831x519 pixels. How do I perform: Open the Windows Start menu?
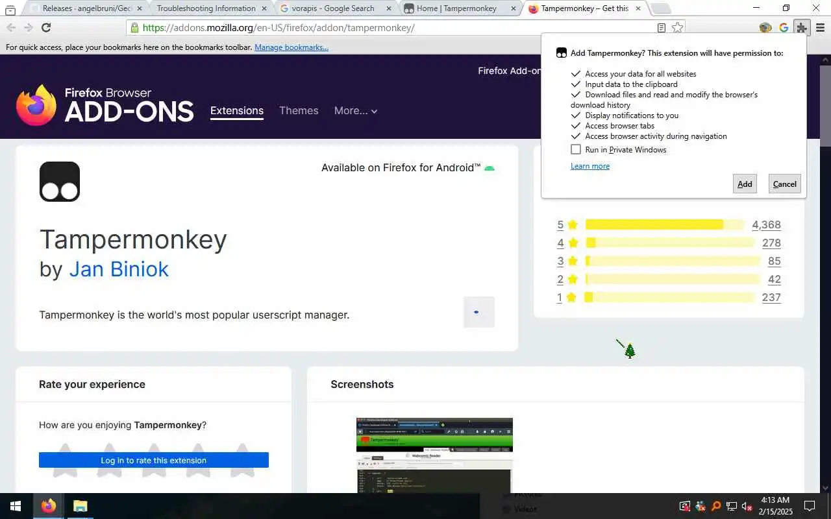pos(16,506)
